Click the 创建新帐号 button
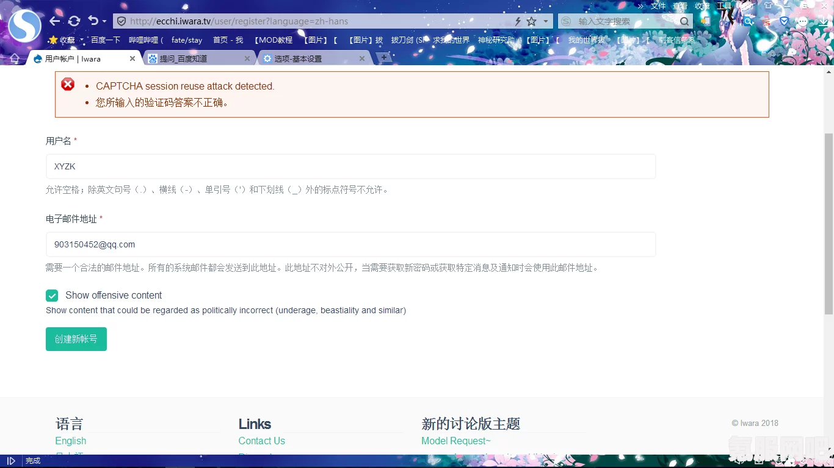The image size is (834, 468). (x=76, y=339)
